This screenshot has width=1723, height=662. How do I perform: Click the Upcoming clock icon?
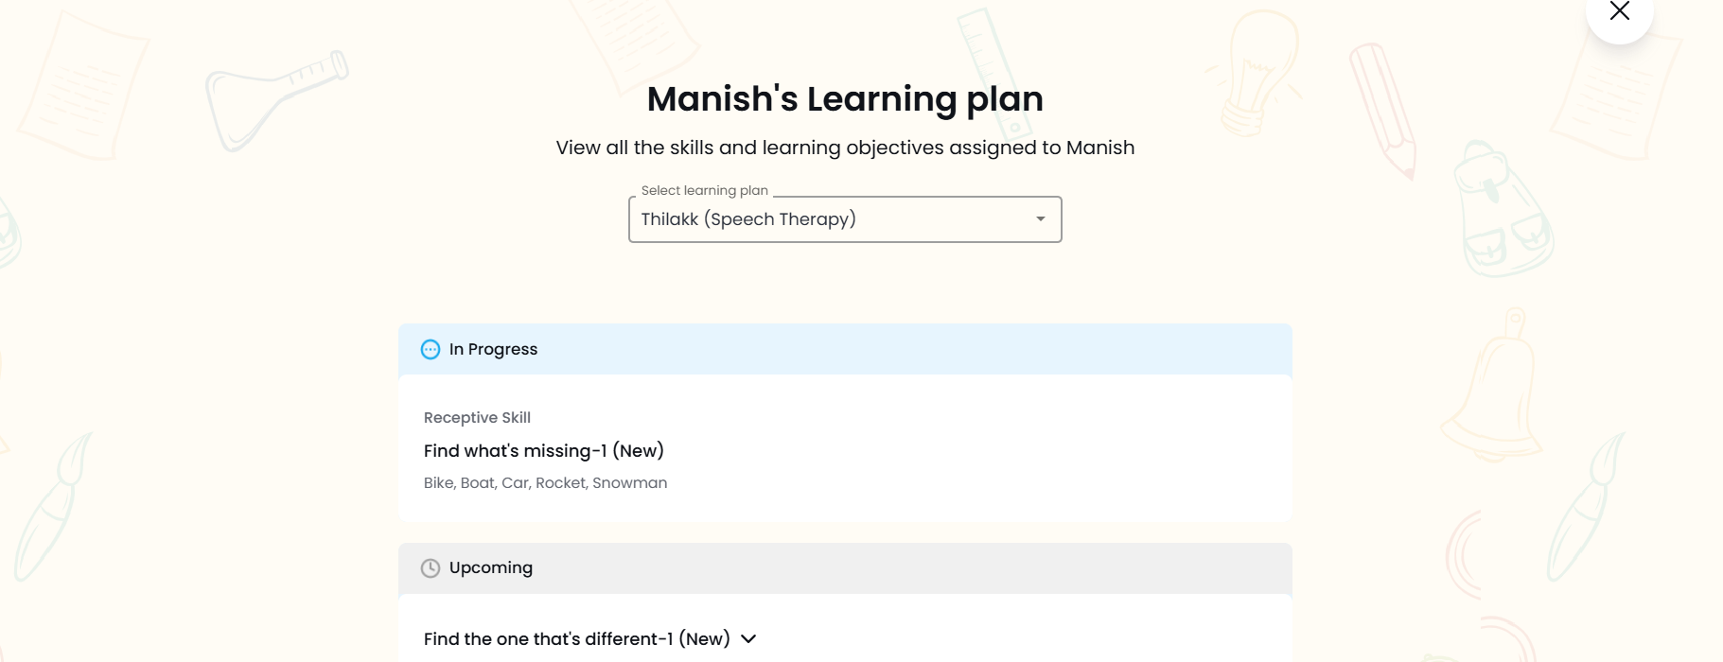(x=431, y=568)
